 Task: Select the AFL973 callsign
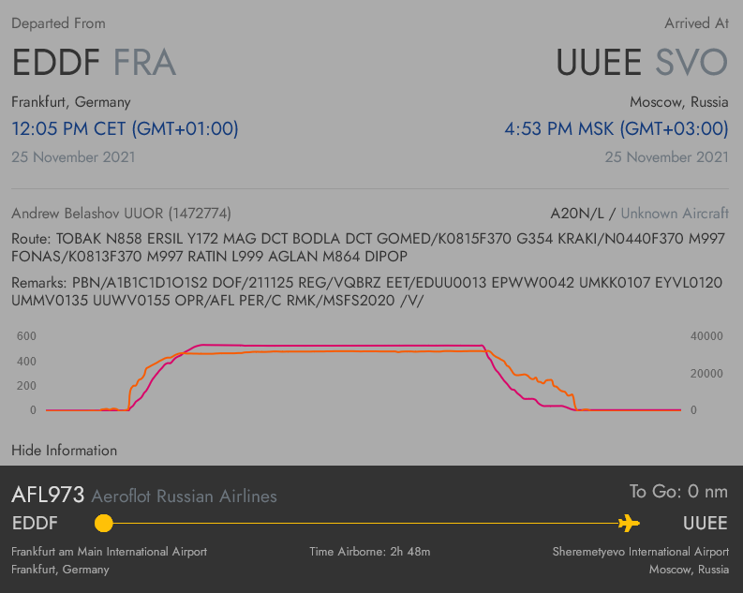[48, 495]
